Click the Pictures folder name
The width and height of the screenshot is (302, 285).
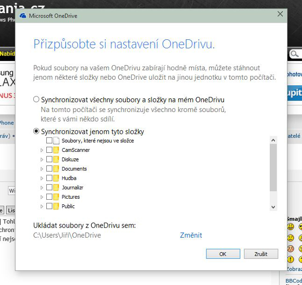point(70,197)
